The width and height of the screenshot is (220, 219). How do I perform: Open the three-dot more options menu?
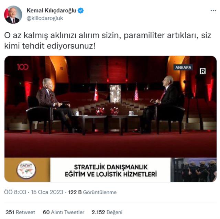coord(213,11)
